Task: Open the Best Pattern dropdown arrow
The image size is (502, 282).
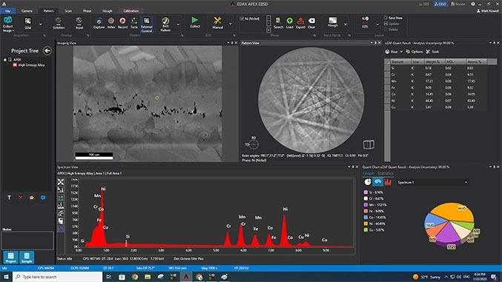Action: click(x=178, y=24)
